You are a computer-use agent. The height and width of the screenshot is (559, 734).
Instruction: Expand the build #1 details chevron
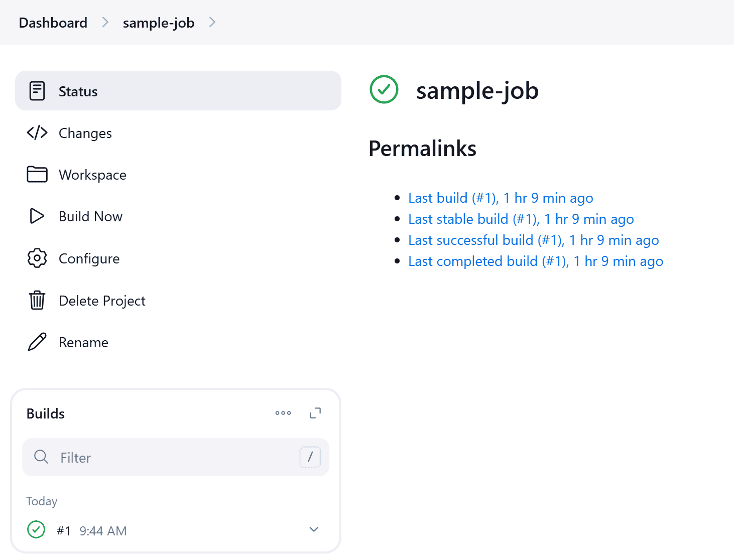point(313,529)
